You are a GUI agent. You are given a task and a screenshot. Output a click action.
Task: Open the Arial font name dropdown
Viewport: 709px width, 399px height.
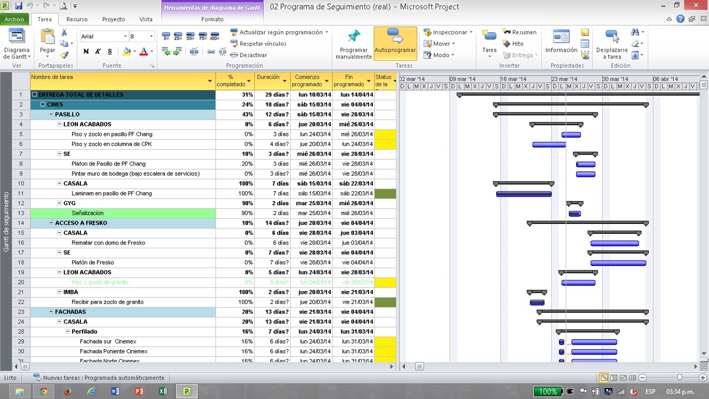[125, 37]
